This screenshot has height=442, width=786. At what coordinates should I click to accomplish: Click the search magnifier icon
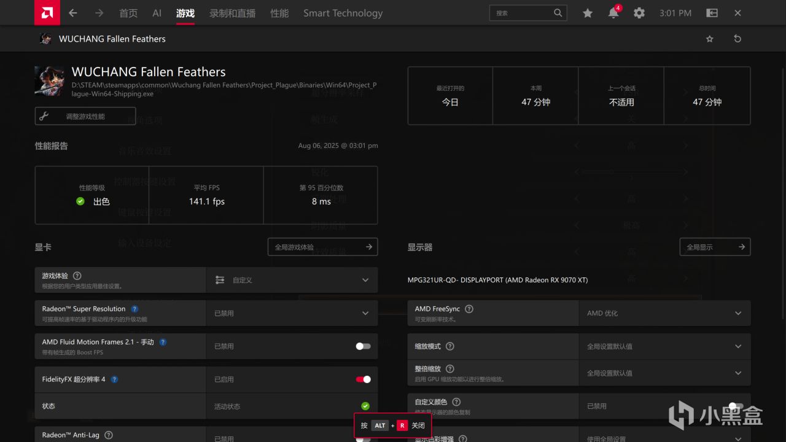pos(558,13)
